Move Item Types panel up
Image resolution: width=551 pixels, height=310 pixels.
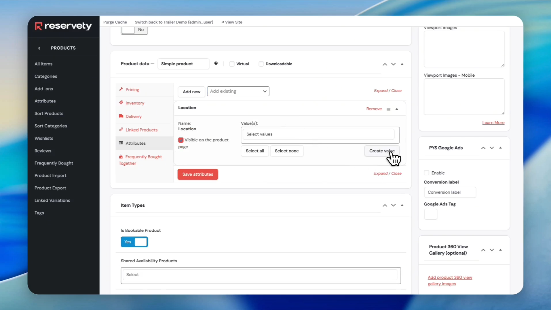(385, 206)
